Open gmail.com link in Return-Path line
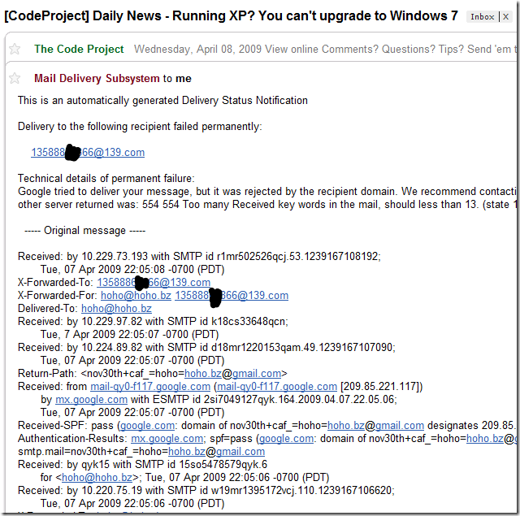This screenshot has width=520, height=516. click(x=257, y=373)
